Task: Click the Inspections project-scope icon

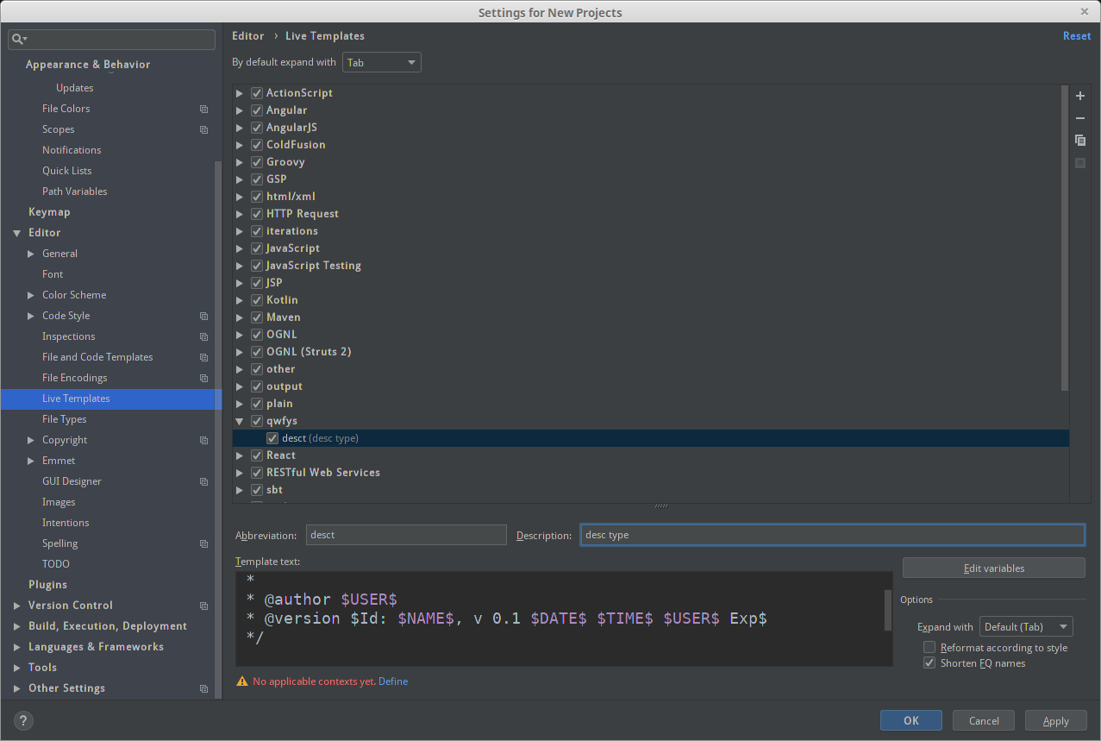Action: tap(203, 336)
